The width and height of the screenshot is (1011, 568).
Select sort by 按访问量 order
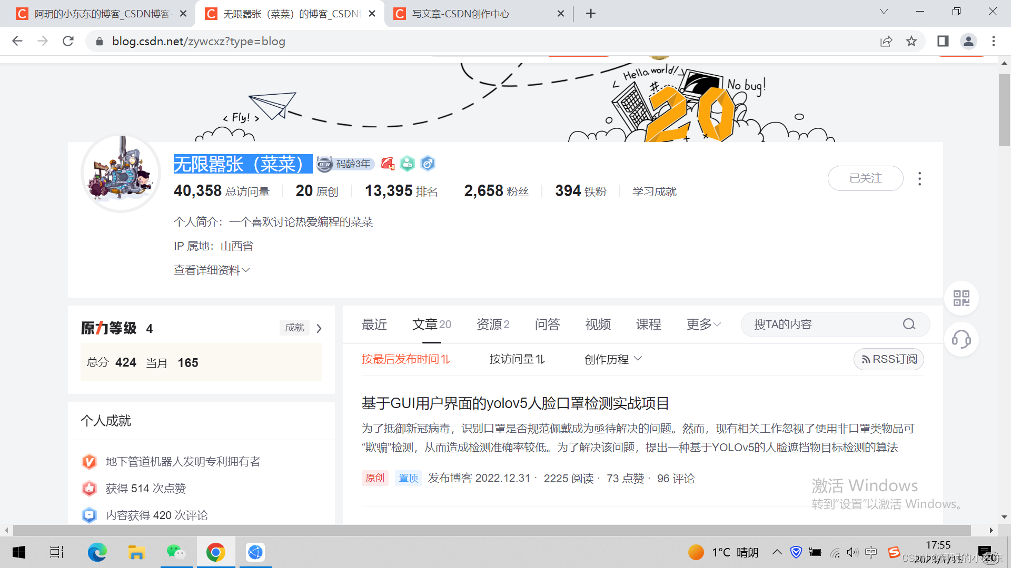pyautogui.click(x=517, y=359)
